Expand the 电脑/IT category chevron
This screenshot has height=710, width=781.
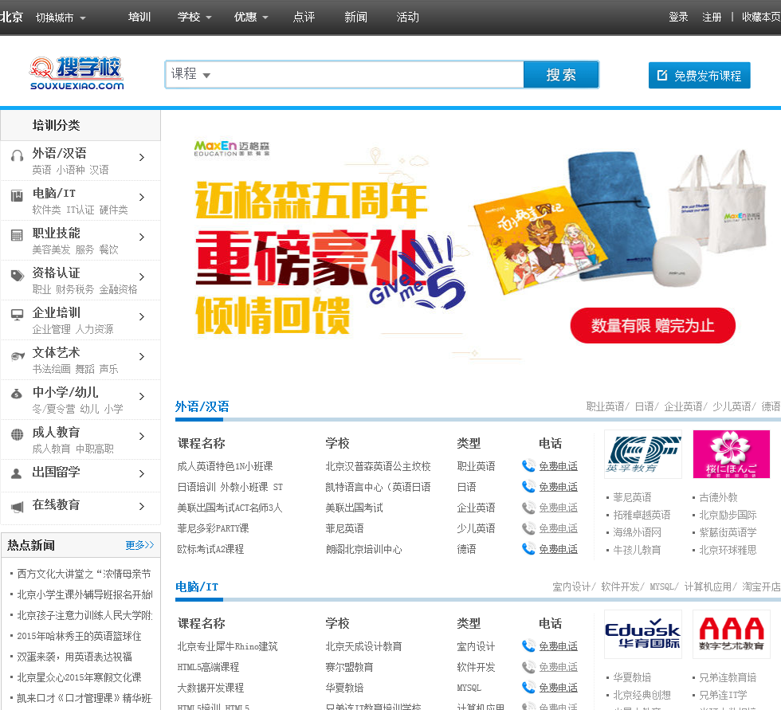coord(142,197)
